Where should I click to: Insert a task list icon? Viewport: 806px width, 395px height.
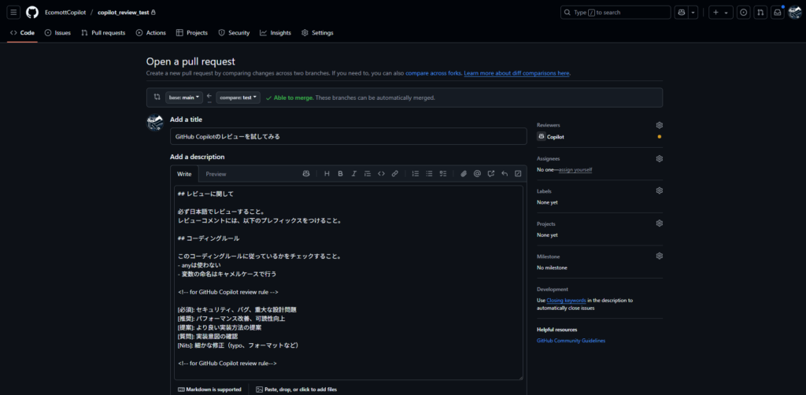442,174
